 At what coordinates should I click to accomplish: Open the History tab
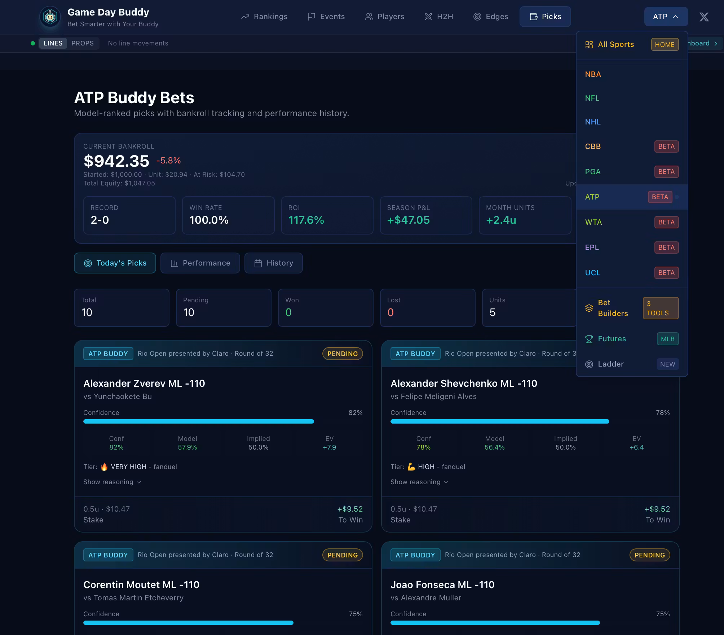click(273, 263)
